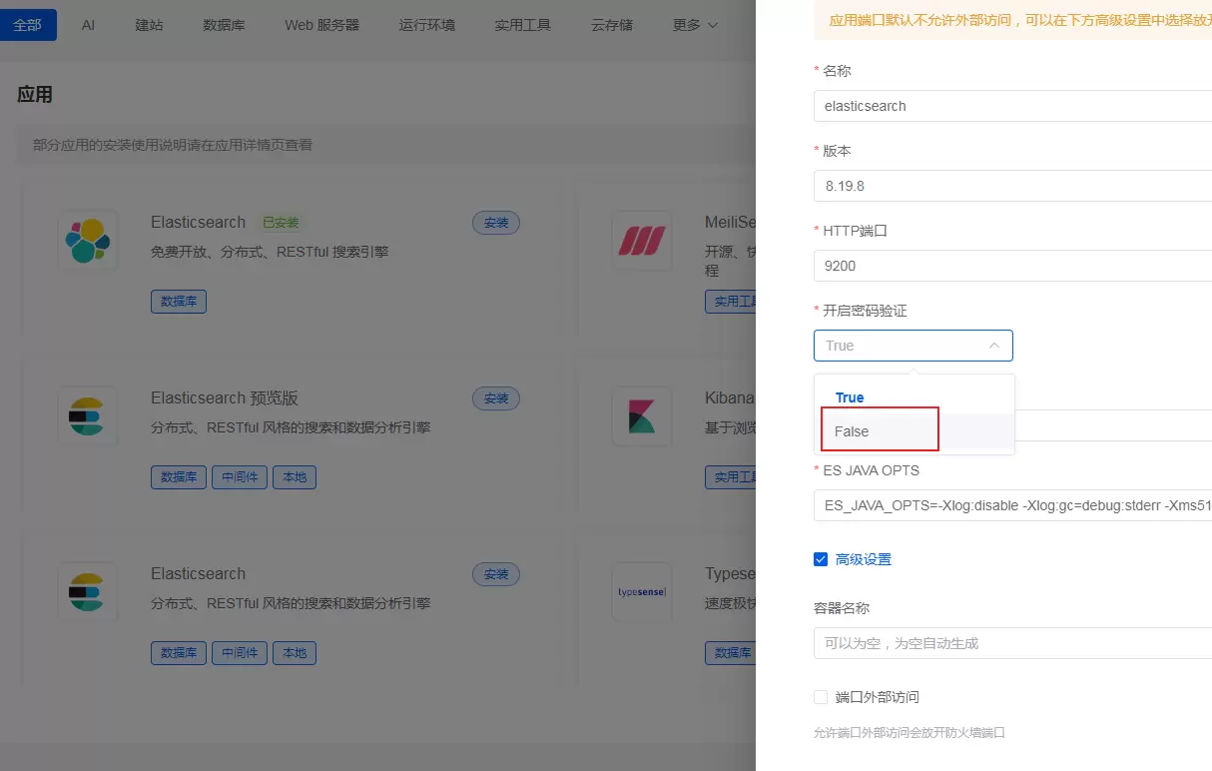Enable the 端口外部访问 checkbox
Viewport: 1212px width, 771px height.
[x=821, y=697]
